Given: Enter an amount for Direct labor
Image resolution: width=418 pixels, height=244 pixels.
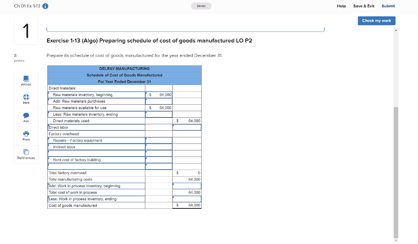Looking at the screenshot, I should pyautogui.click(x=187, y=127).
